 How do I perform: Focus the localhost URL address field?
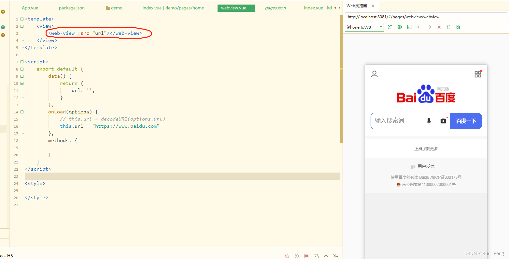coord(426,17)
